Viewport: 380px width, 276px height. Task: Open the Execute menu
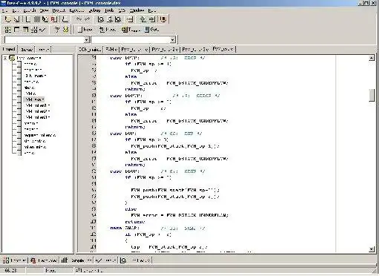point(76,10)
